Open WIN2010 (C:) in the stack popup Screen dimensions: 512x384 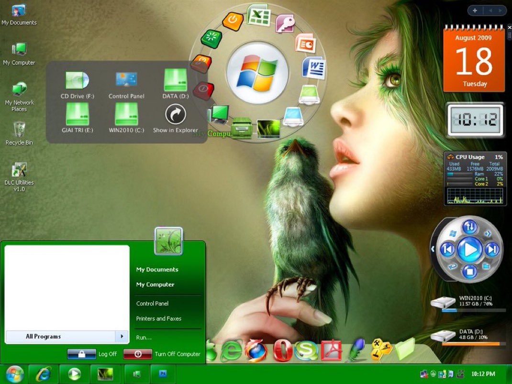click(x=126, y=118)
